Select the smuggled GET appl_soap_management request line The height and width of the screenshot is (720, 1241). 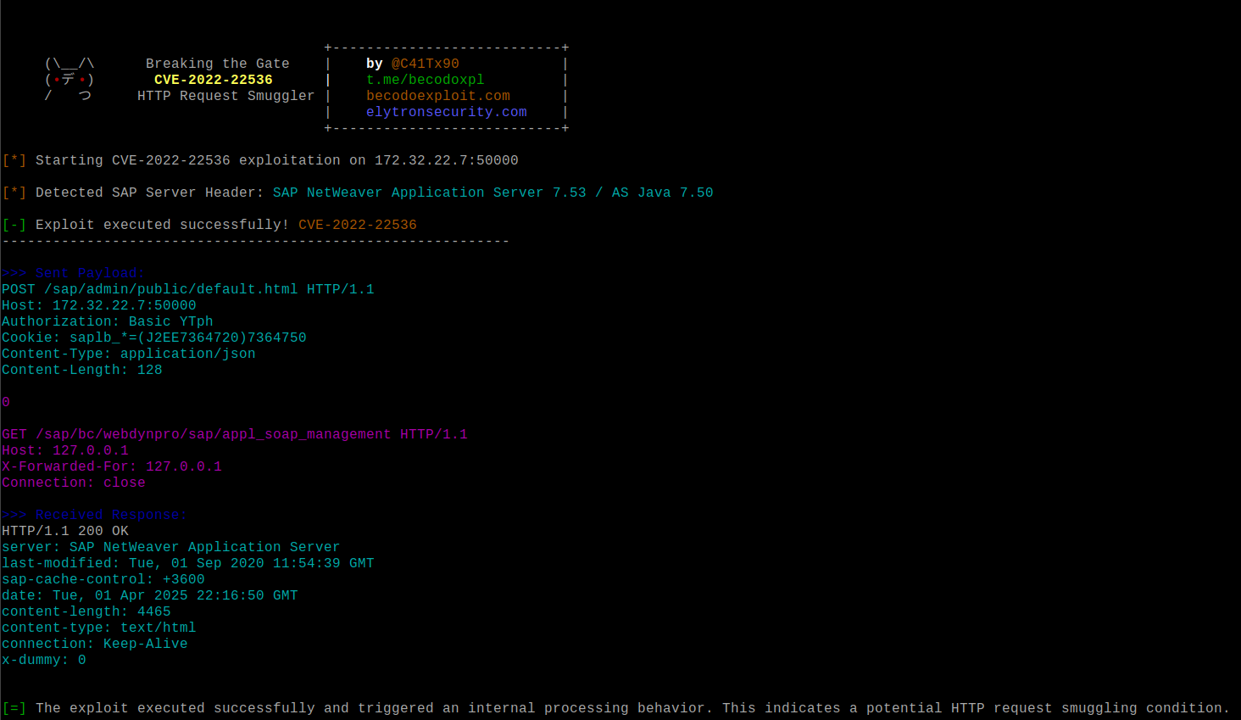[x=235, y=434]
